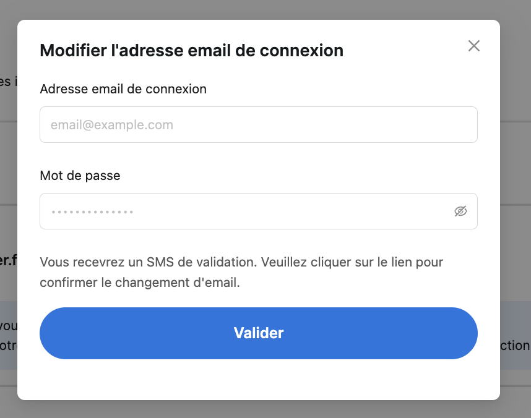Click the empty white space below Valider

[x=259, y=379]
